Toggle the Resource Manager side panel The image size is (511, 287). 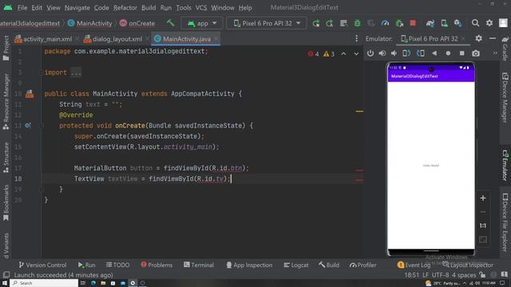pyautogui.click(x=6, y=101)
